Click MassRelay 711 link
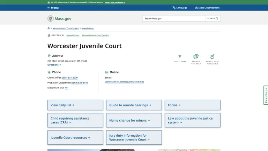This screenshot has width=268, height=151. pyautogui.click(x=67, y=87)
